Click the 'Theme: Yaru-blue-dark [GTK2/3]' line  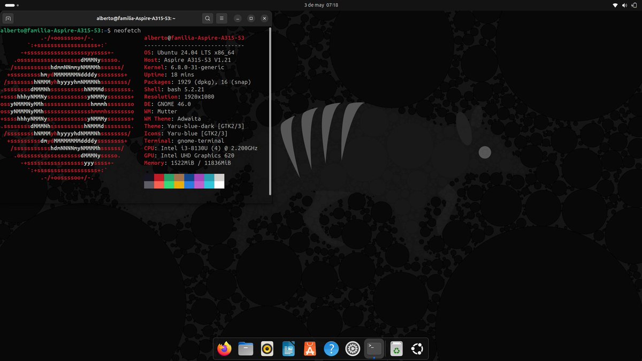click(194, 126)
